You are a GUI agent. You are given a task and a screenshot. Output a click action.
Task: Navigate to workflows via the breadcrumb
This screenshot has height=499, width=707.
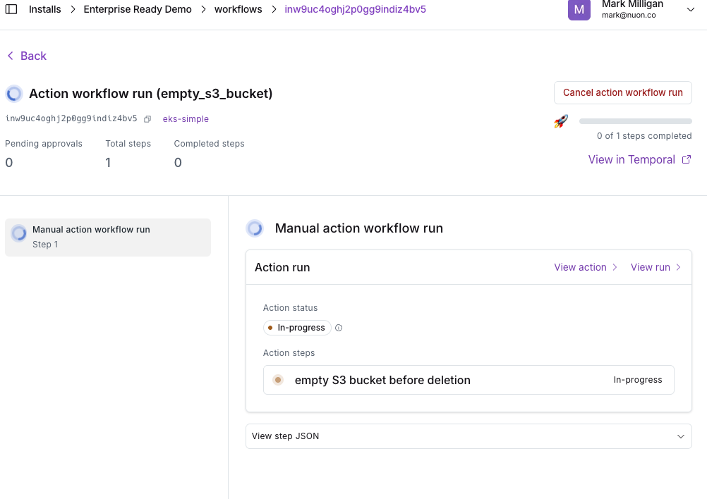pyautogui.click(x=238, y=9)
